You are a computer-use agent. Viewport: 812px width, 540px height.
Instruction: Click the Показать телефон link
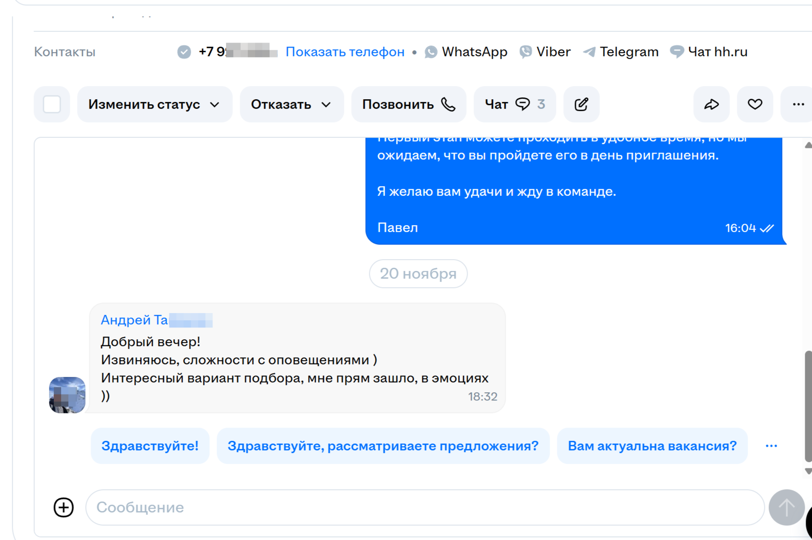pos(345,52)
